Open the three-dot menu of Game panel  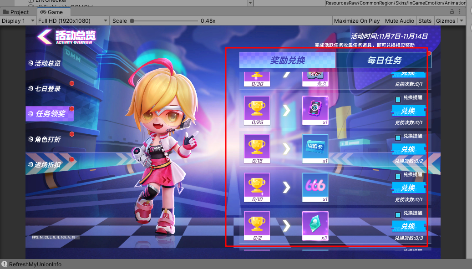coord(460,11)
